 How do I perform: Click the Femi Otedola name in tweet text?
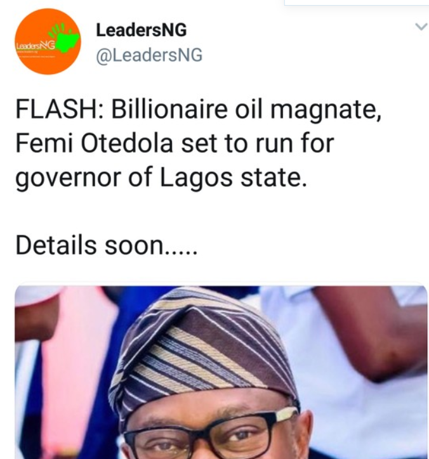(94, 143)
